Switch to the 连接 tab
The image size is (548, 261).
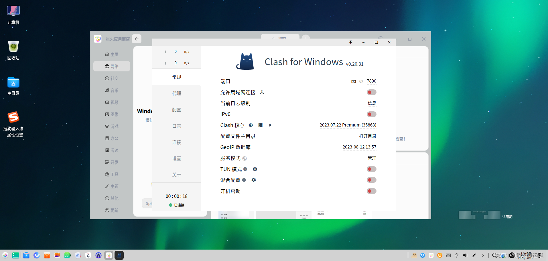click(x=177, y=142)
